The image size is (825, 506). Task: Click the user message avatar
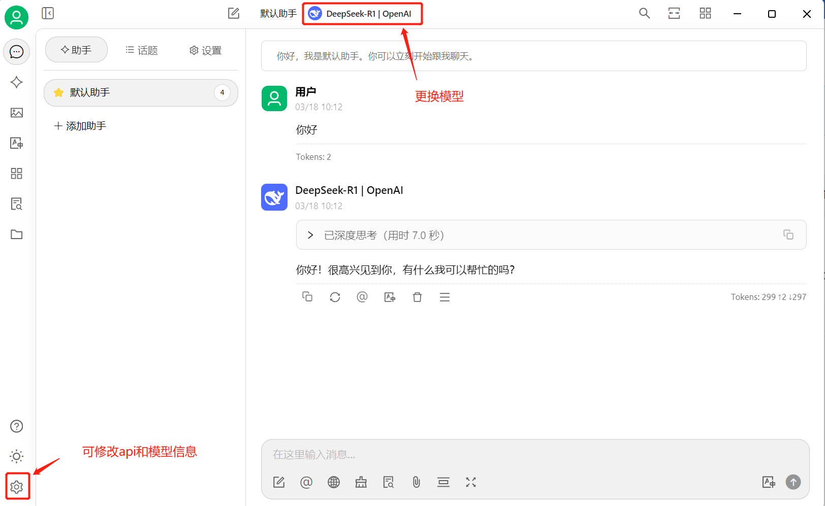point(274,98)
